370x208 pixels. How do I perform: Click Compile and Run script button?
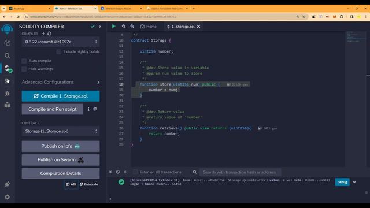(53, 109)
